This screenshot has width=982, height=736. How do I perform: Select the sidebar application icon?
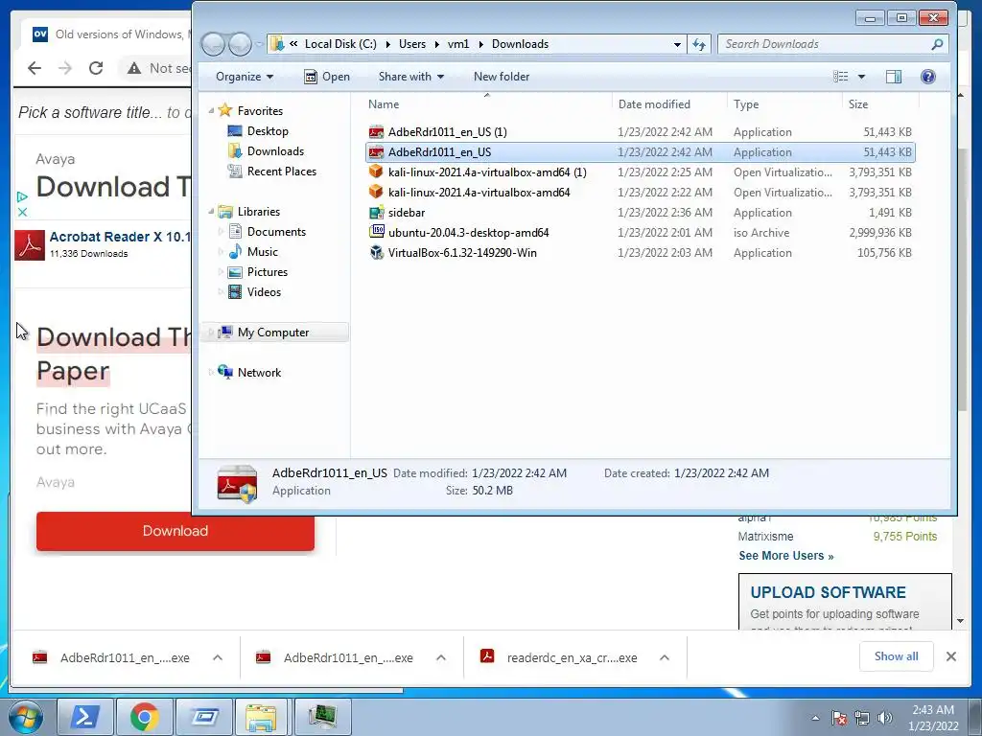coord(376,212)
